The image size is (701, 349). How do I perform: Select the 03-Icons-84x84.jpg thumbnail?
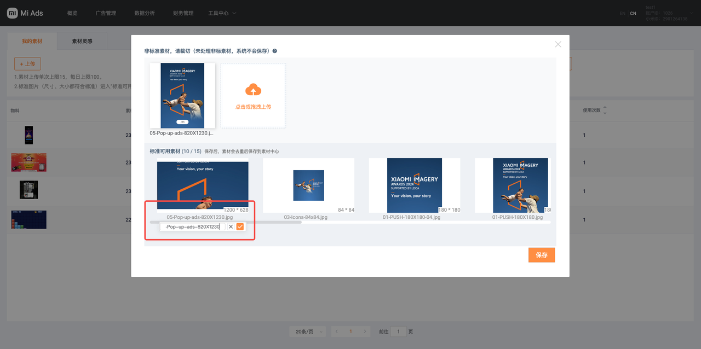pyautogui.click(x=308, y=185)
